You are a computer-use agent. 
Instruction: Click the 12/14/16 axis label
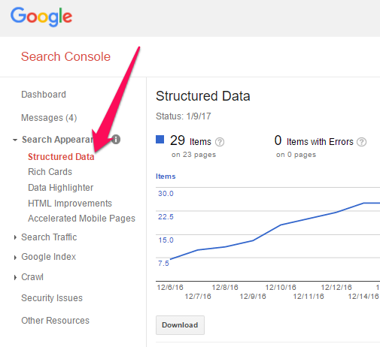coord(363,297)
